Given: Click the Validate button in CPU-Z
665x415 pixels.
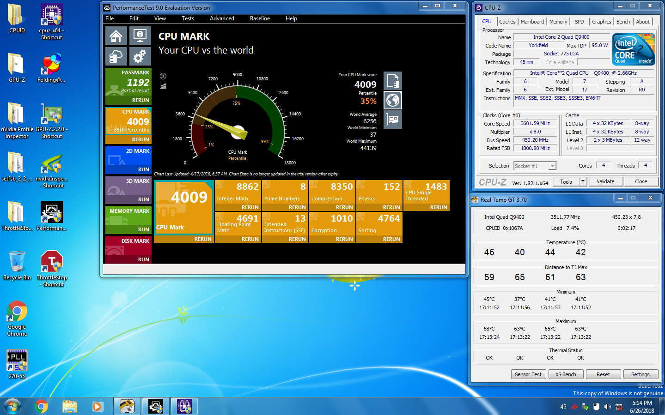Looking at the screenshot, I should click(605, 181).
